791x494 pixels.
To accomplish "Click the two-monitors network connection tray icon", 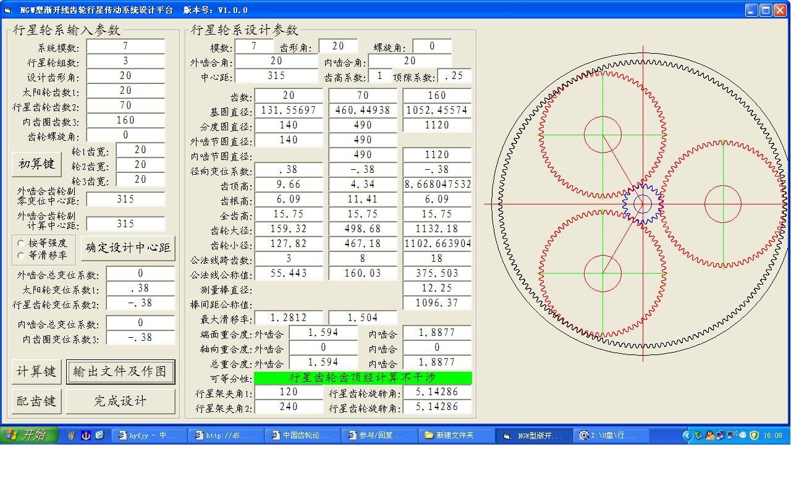I will (721, 435).
